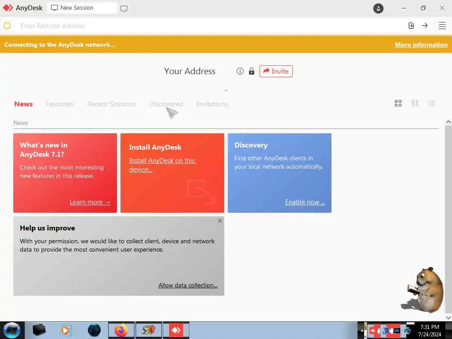Click Install AnyDesk on this device link
Viewport: 452px width, 339px height.
[162, 165]
